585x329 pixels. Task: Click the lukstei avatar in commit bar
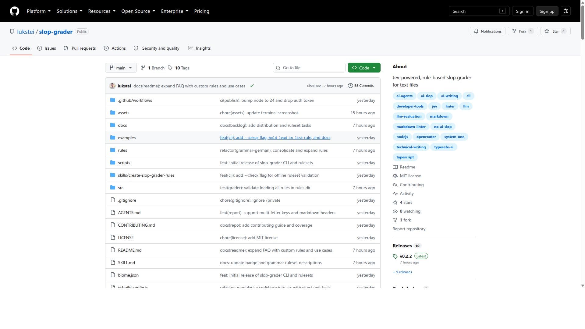tap(112, 86)
